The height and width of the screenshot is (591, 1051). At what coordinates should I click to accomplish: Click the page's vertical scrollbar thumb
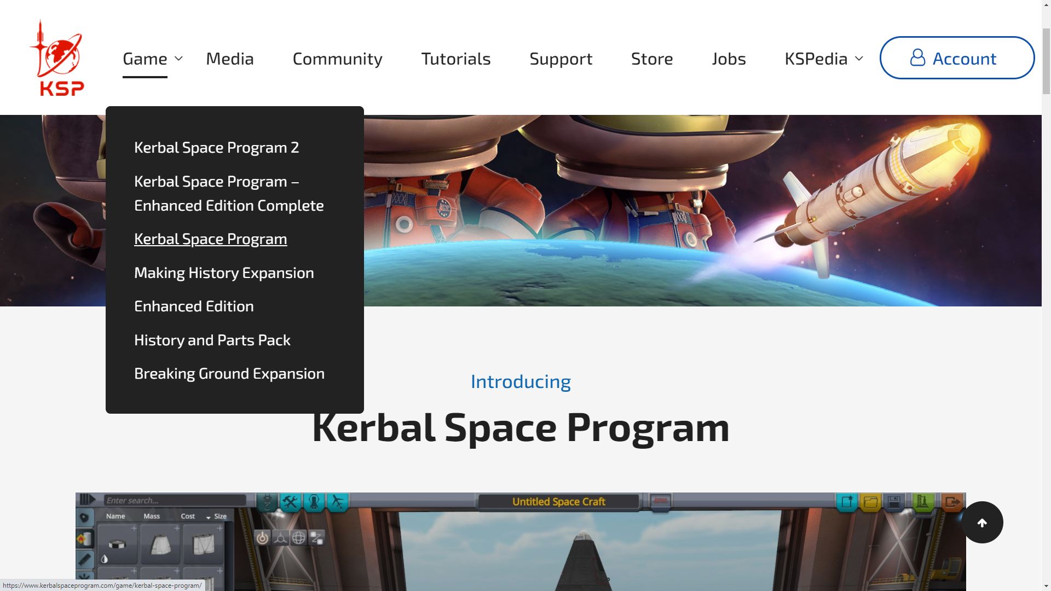1046,60
